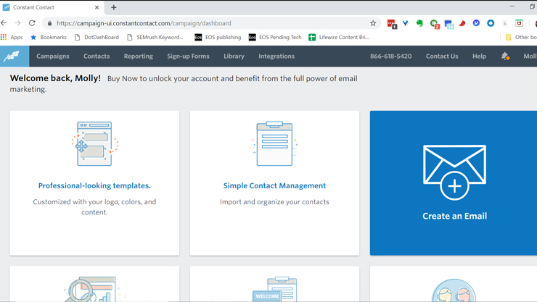Image resolution: width=537 pixels, height=302 pixels.
Task: Click the Constant Contact browser tab
Action: pyautogui.click(x=52, y=7)
